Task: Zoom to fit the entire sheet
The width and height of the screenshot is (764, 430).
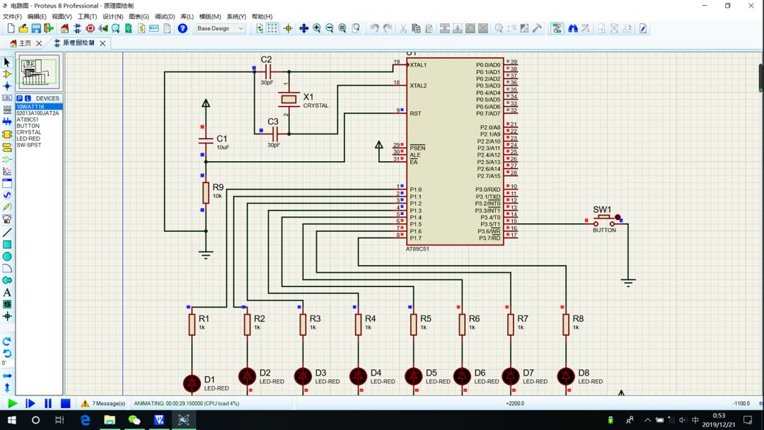Action: tap(342, 29)
